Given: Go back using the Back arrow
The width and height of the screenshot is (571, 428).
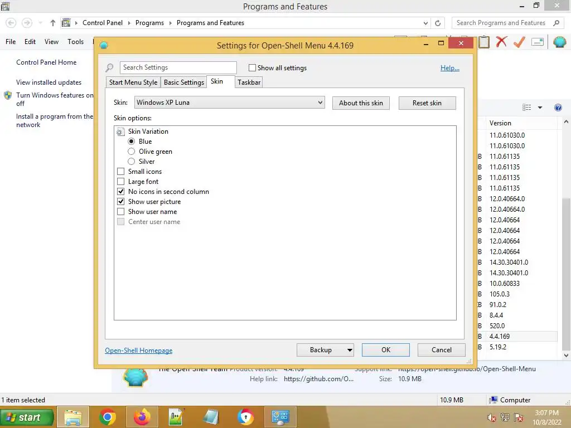Looking at the screenshot, I should [x=11, y=23].
